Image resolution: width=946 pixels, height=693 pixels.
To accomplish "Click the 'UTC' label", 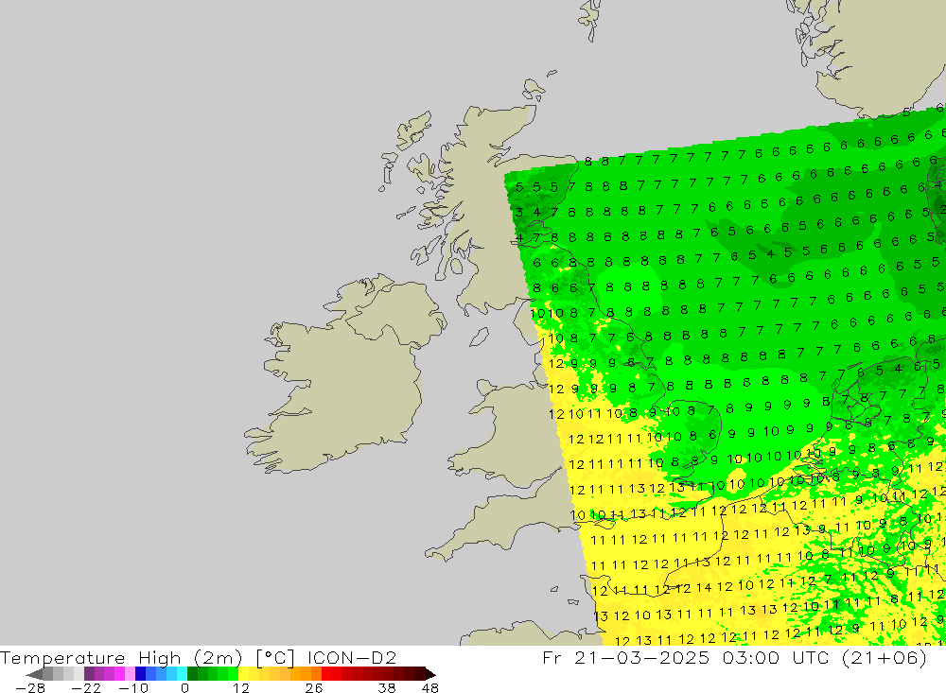I will click(x=813, y=657).
